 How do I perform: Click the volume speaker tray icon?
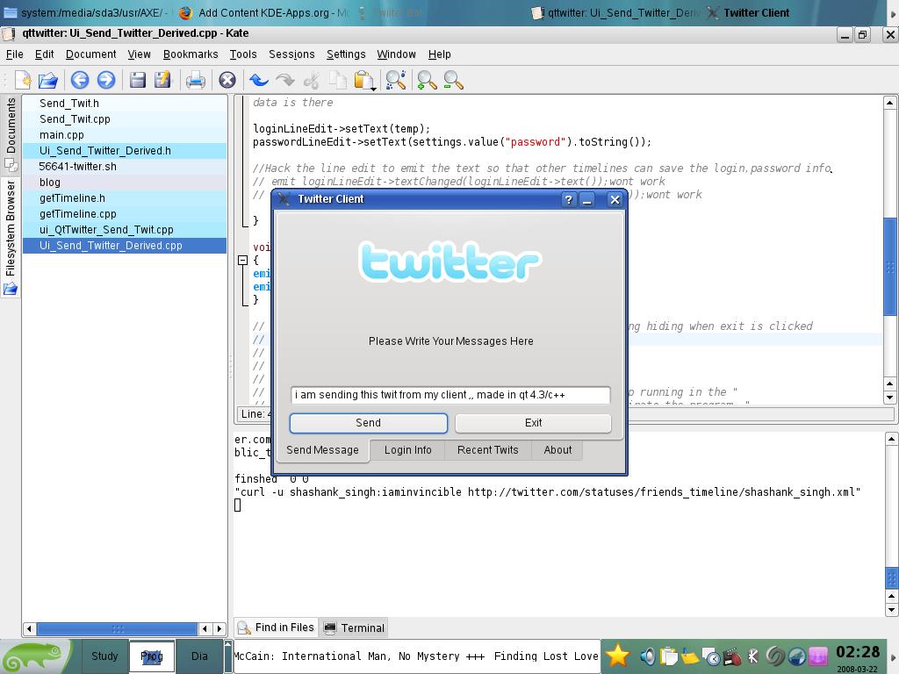coord(648,656)
